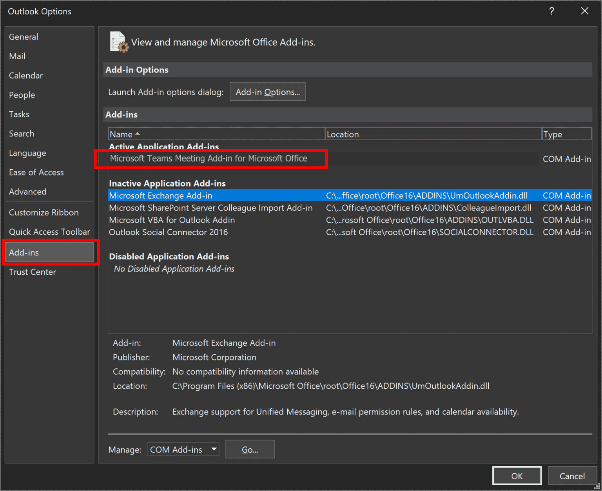Switch to Customize Ribbon settings
Screen dimensions: 602x491
(44, 212)
